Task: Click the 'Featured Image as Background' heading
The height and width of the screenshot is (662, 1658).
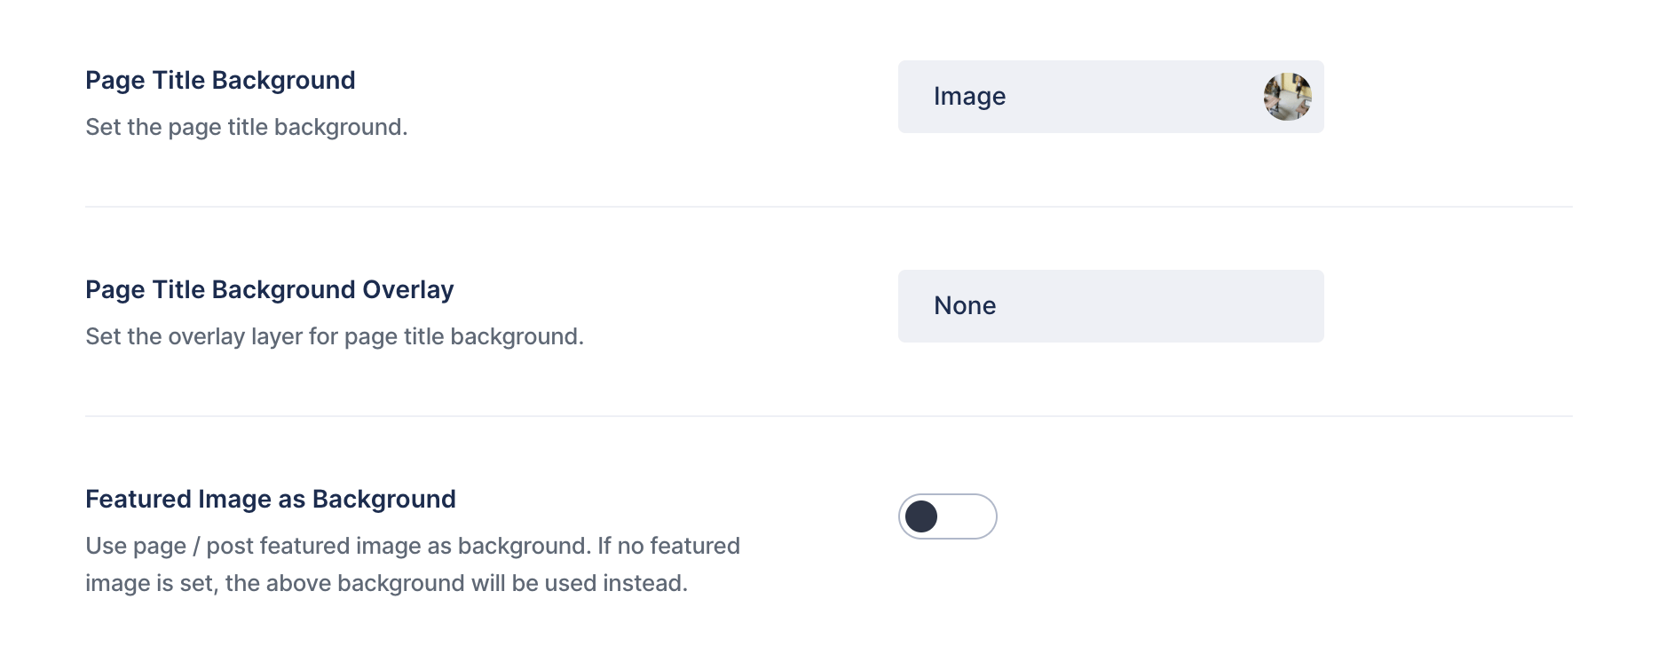Action: click(x=271, y=500)
